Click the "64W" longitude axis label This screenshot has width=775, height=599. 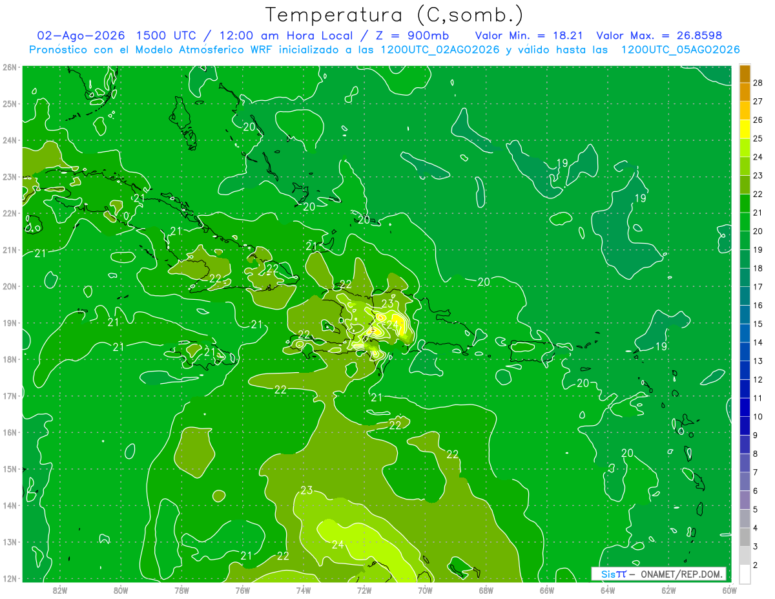608,590
